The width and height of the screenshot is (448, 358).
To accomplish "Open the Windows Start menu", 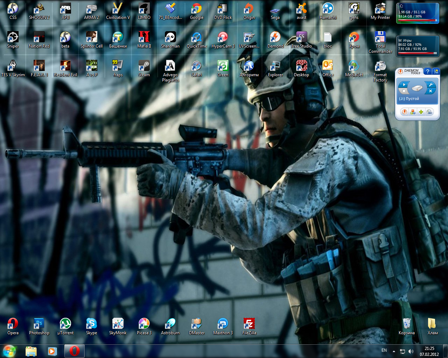I will coord(9,351).
